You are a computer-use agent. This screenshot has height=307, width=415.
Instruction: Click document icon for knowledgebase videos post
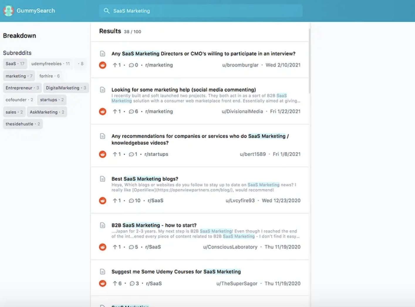click(x=102, y=136)
